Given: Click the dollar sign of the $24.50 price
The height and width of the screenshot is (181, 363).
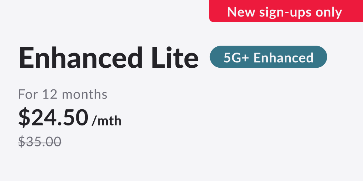Looking at the screenshot, I should 24,117.
